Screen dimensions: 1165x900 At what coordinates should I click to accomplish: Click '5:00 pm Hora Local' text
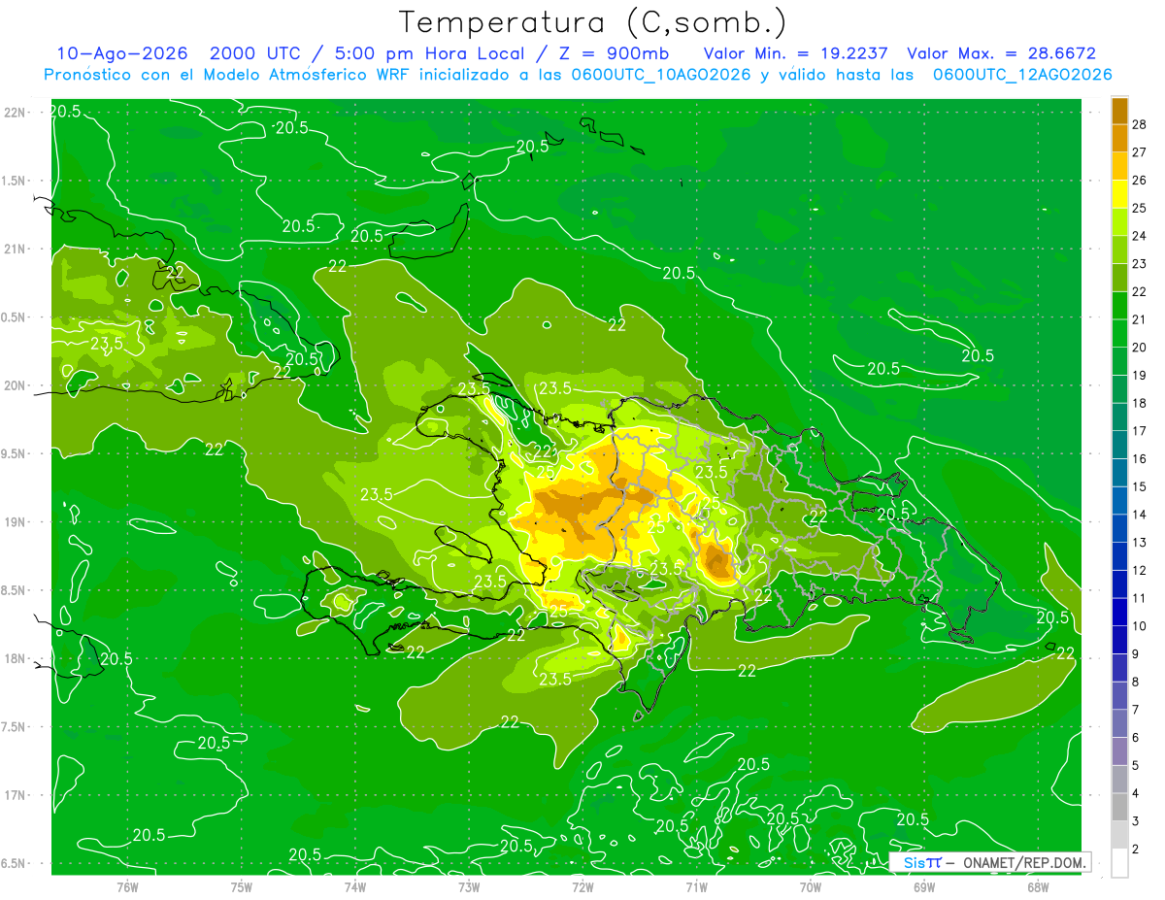pos(431,53)
